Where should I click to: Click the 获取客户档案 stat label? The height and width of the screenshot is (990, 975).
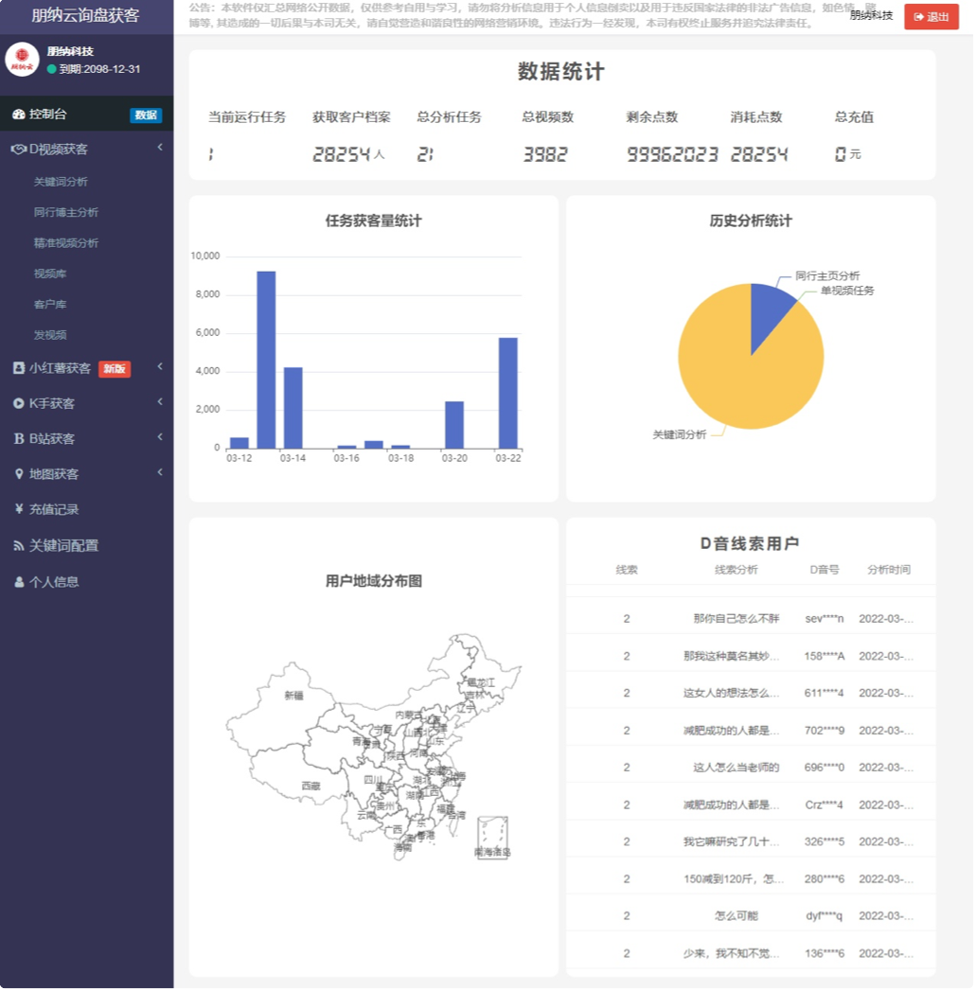pyautogui.click(x=352, y=117)
